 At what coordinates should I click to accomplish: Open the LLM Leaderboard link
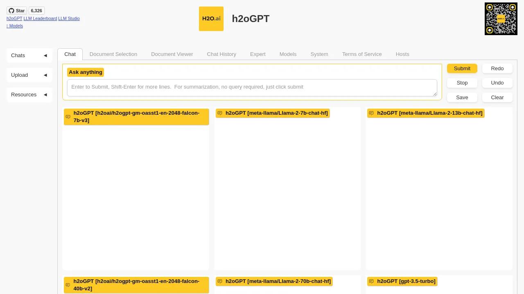(x=40, y=18)
